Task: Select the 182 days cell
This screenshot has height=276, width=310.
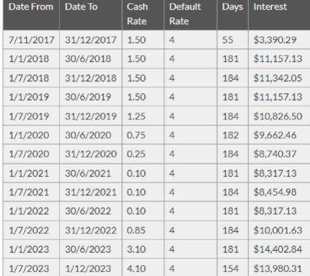Action: (x=233, y=135)
